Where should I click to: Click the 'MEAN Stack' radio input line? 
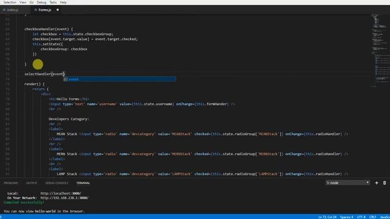point(202,134)
